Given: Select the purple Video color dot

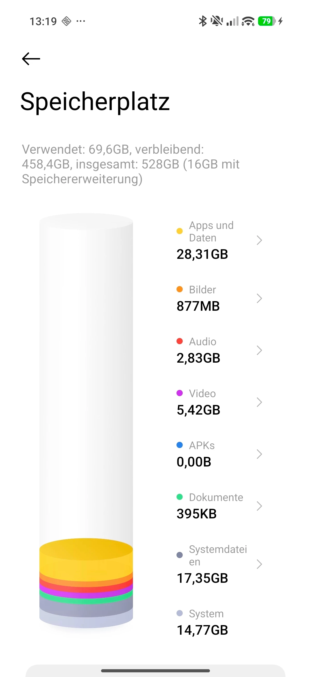Looking at the screenshot, I should point(180,393).
